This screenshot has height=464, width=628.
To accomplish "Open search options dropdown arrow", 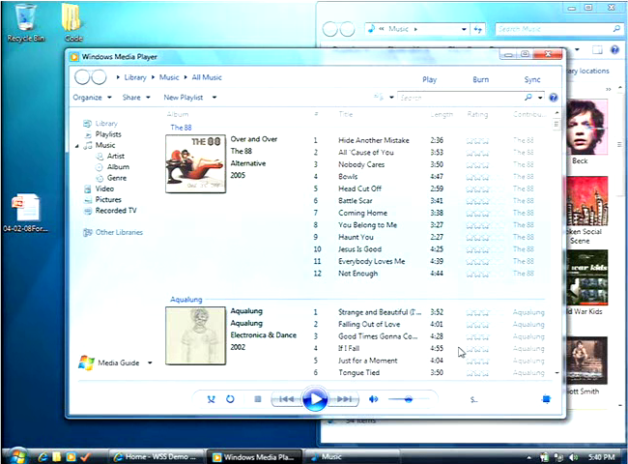I will (540, 98).
